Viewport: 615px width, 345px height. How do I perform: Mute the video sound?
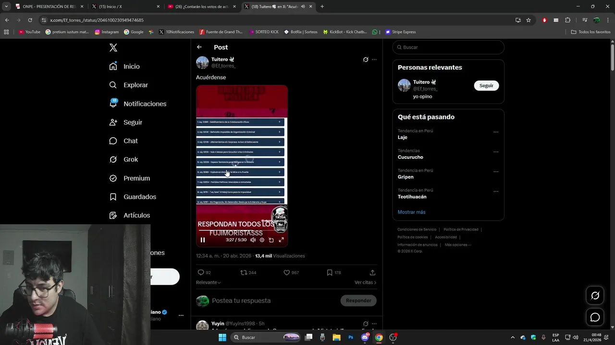(253, 240)
